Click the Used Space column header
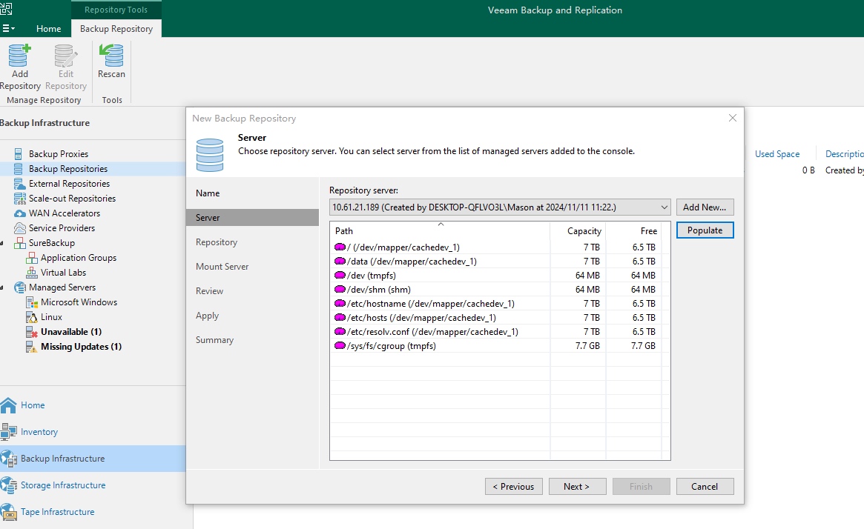The image size is (864, 529). [777, 154]
